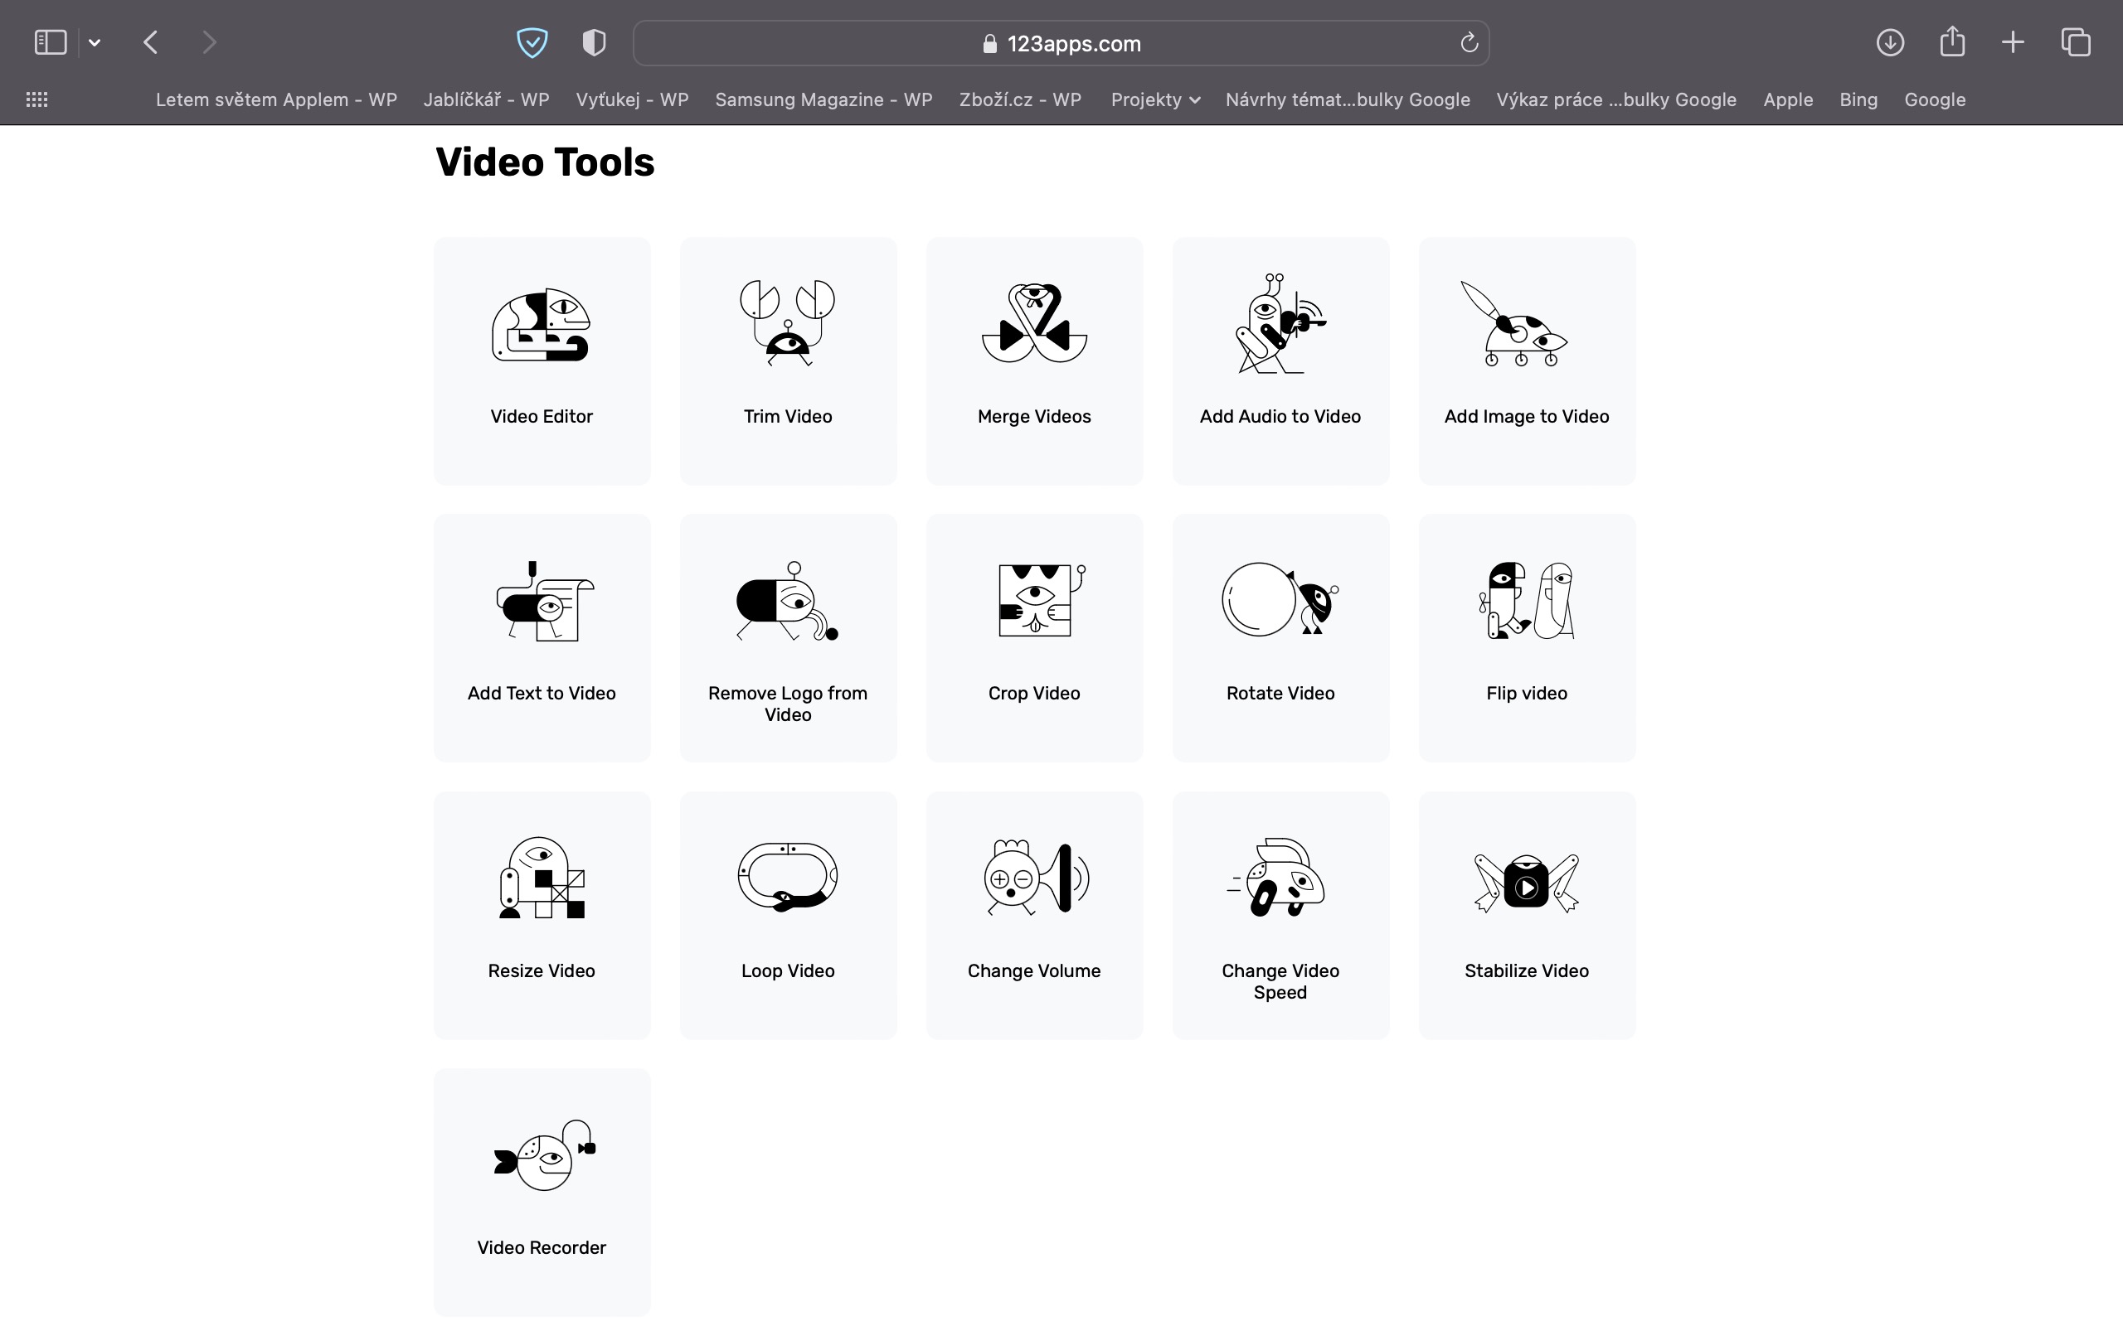Screen dimensions: 2123x1326
Task: Click the Rotate Video label link
Action: (x=1280, y=694)
